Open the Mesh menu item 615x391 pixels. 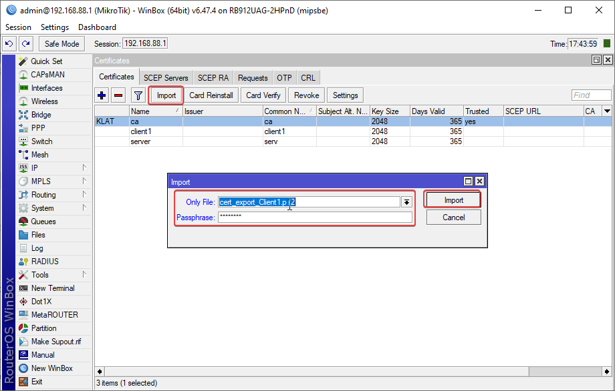53,155
